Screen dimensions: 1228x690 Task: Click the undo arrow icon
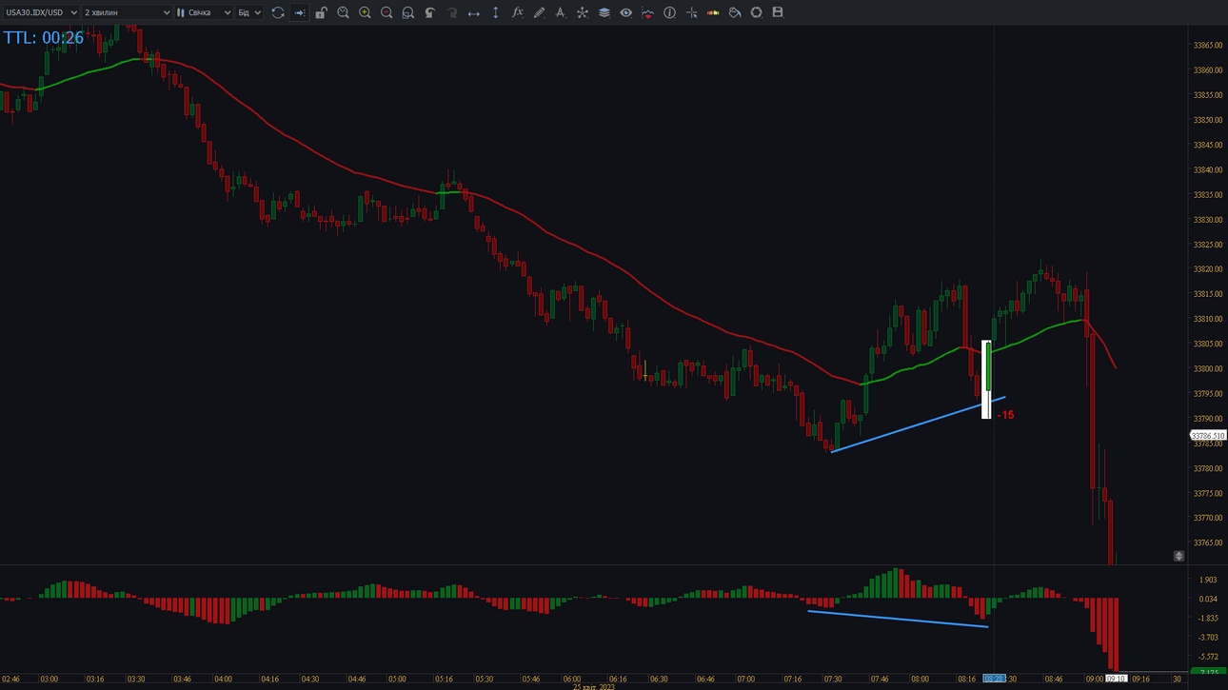(x=430, y=12)
